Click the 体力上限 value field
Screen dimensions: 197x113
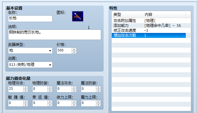pos(64,103)
